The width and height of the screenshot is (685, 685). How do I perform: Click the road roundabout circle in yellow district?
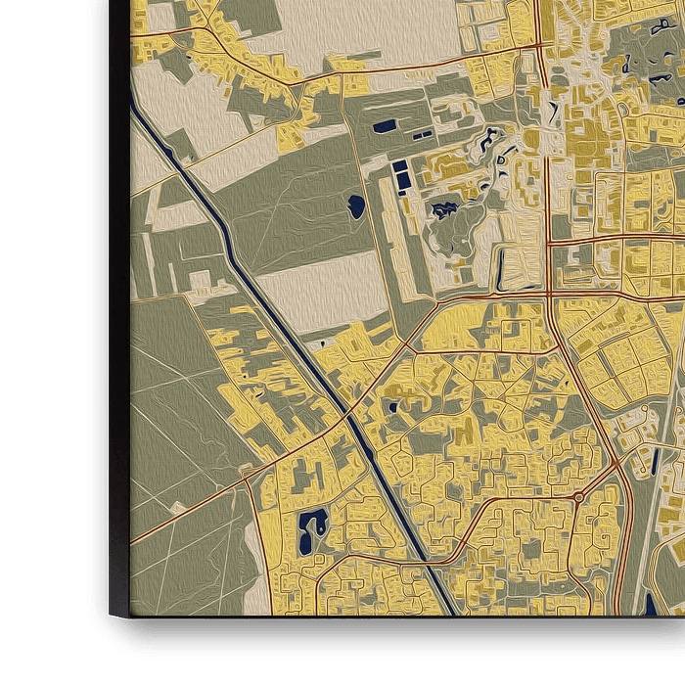[x=578, y=498]
